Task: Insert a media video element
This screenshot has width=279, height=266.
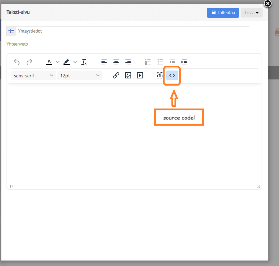Action: point(140,75)
